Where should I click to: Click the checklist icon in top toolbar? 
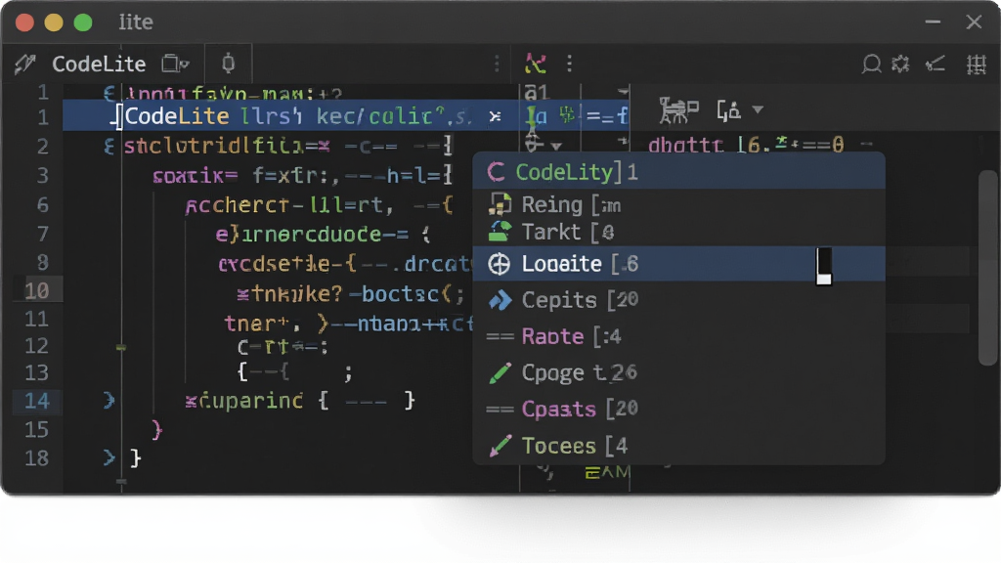click(x=936, y=64)
